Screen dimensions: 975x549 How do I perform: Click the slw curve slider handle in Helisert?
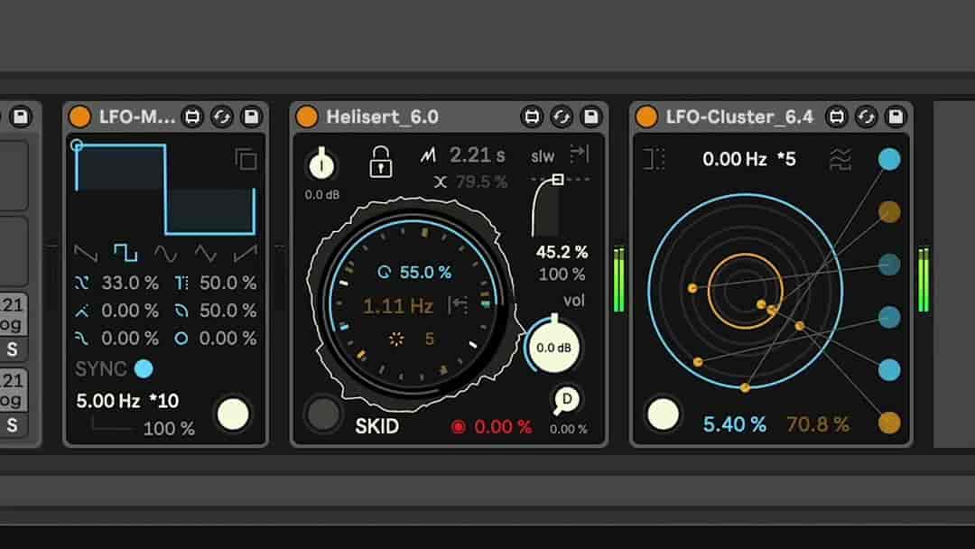coord(557,179)
